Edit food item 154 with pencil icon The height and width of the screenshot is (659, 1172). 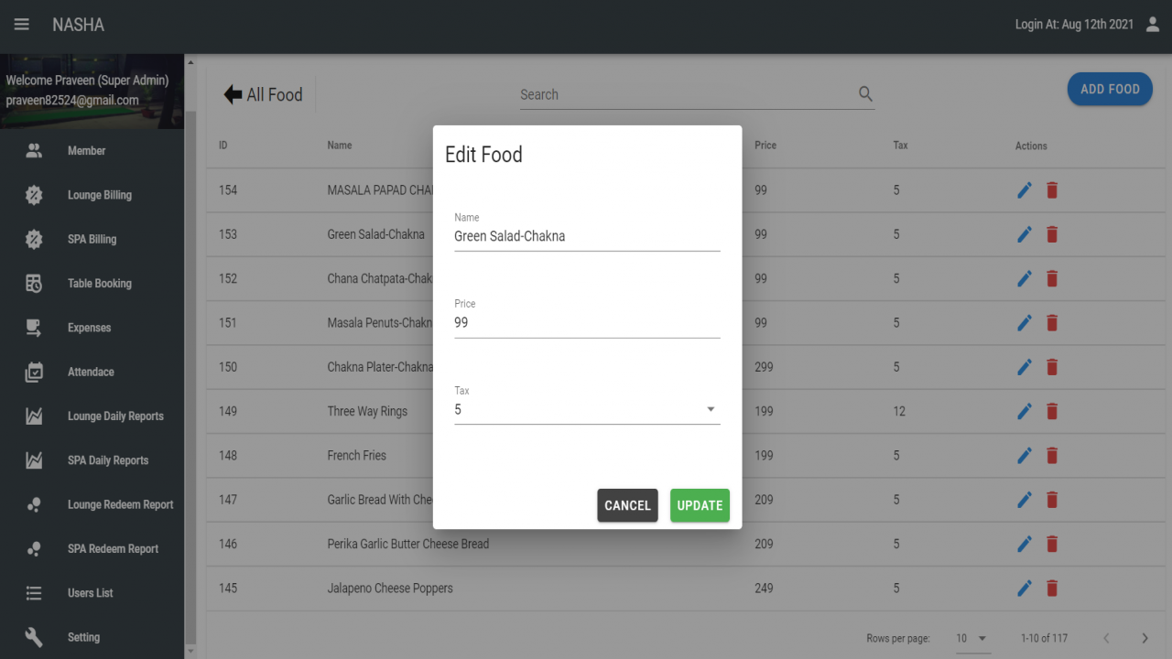pos(1025,190)
